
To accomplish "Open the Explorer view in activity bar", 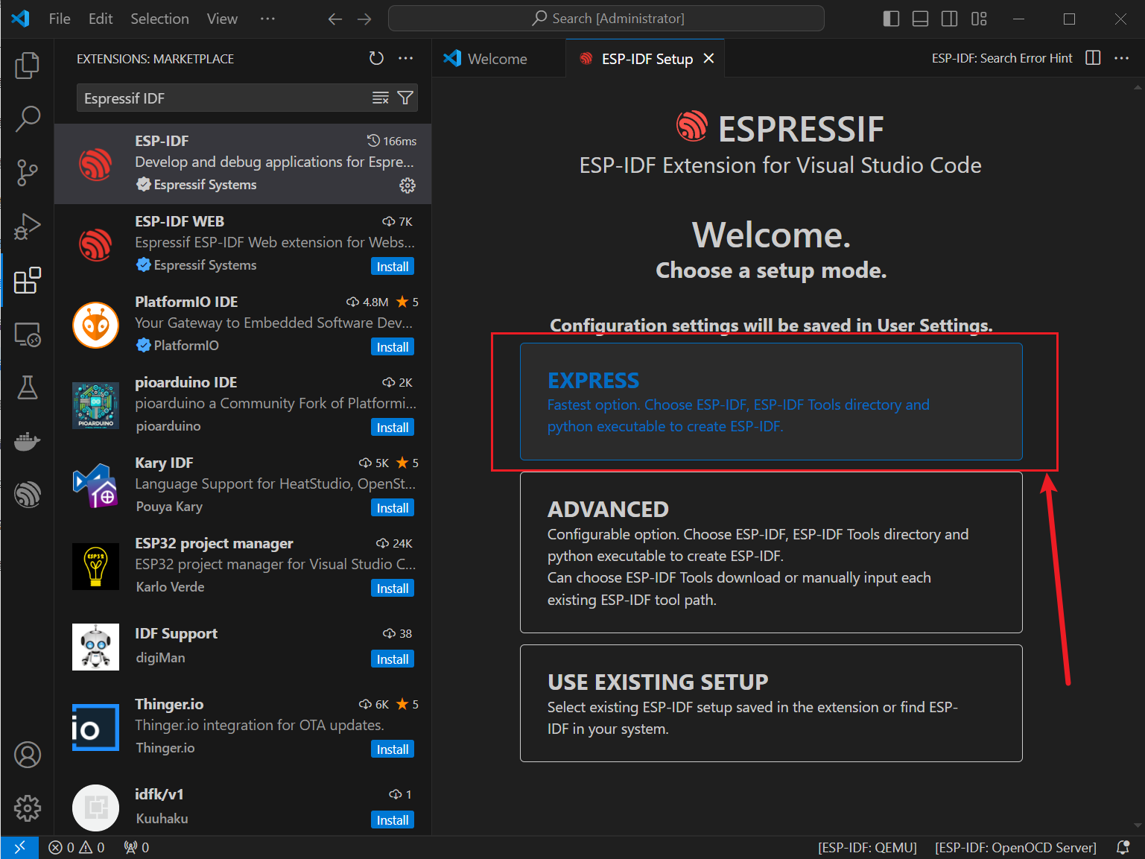I will click(x=28, y=66).
